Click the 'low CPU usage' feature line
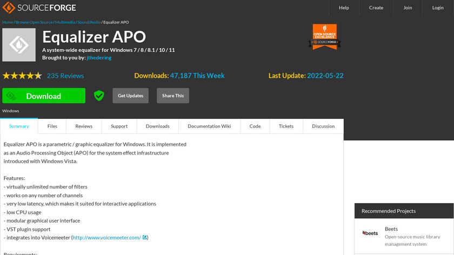This screenshot has width=454, height=255. point(22,212)
